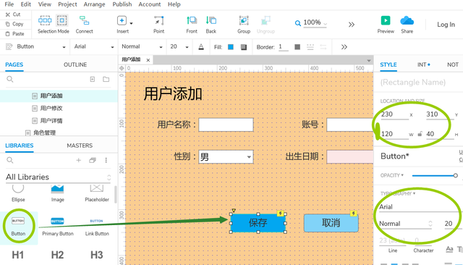Switch to the NOT notes tab
463x265 pixels.
453,64
